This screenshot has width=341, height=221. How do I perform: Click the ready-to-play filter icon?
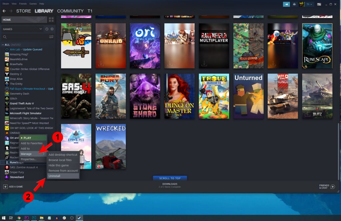coord(52,29)
